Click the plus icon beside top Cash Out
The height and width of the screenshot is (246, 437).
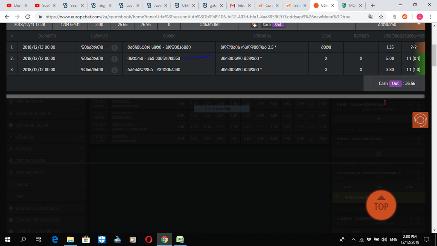point(254,25)
